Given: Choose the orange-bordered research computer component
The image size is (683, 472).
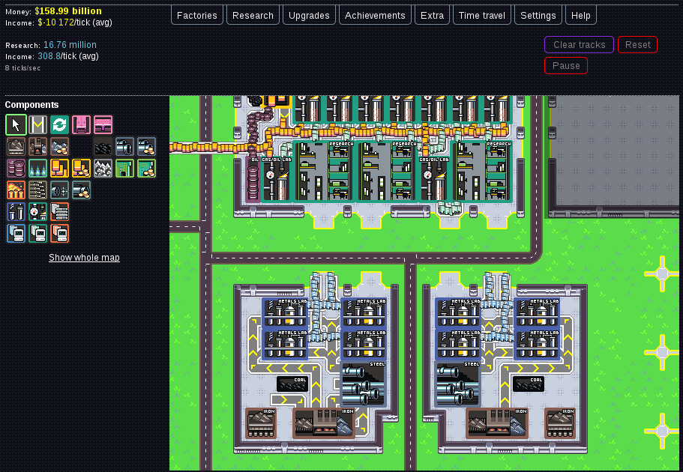Looking at the screenshot, I should click(60, 233).
